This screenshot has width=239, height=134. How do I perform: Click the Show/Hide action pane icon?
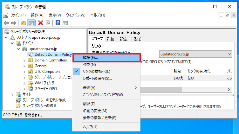click(x=65, y=23)
